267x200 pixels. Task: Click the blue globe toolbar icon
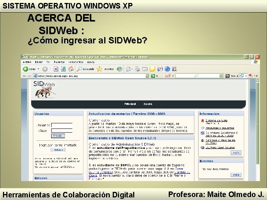pos(167,69)
